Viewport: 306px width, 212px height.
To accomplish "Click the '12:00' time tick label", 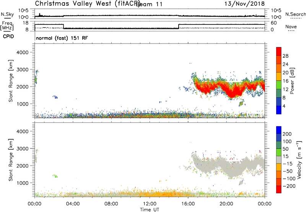I will (150, 204).
